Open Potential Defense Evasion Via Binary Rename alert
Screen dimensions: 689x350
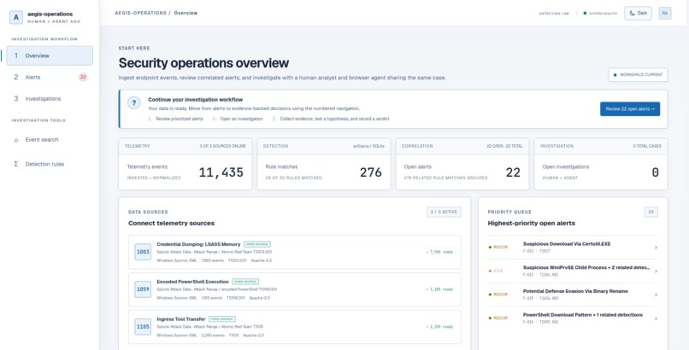(x=573, y=295)
